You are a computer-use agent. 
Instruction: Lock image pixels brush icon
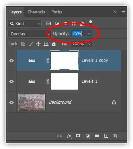[31, 44]
